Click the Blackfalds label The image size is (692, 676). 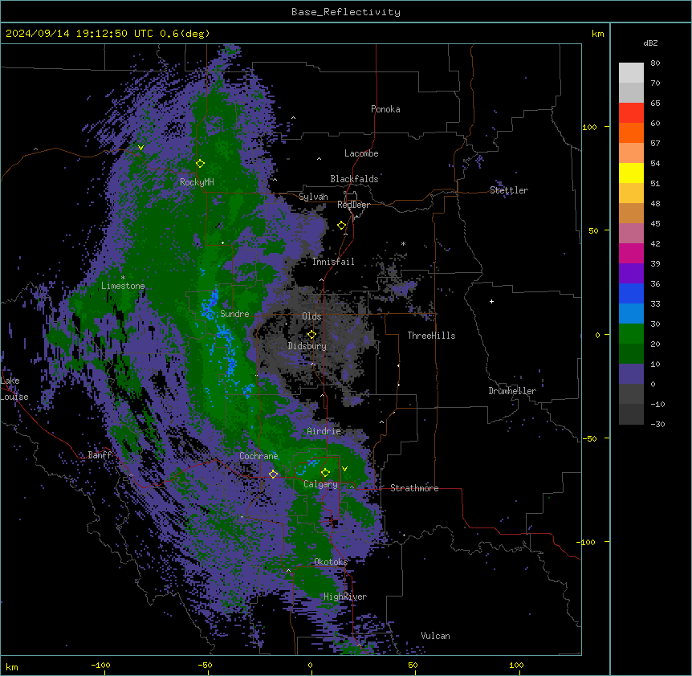[x=354, y=179]
